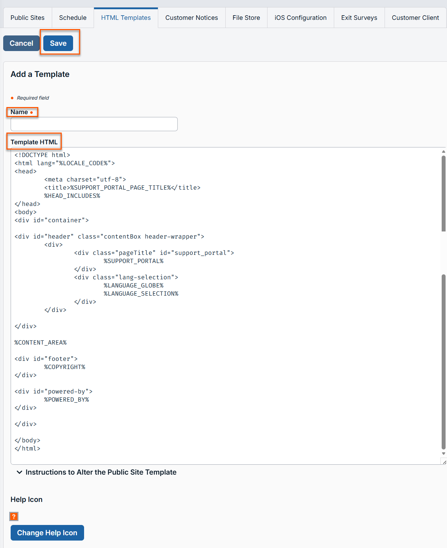Click the Add a Template heading
The image size is (447, 548).
pos(40,74)
